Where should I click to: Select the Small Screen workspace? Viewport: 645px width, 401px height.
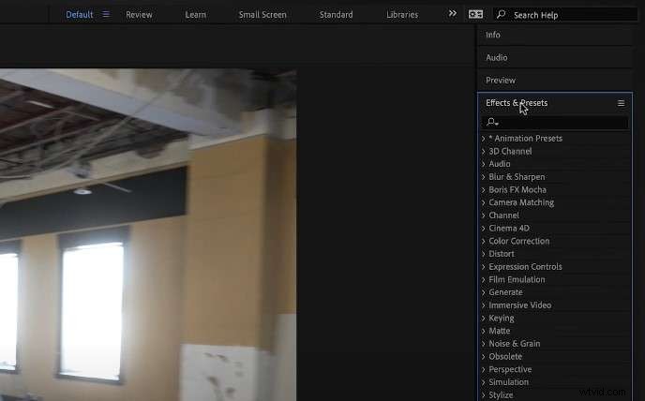[262, 15]
